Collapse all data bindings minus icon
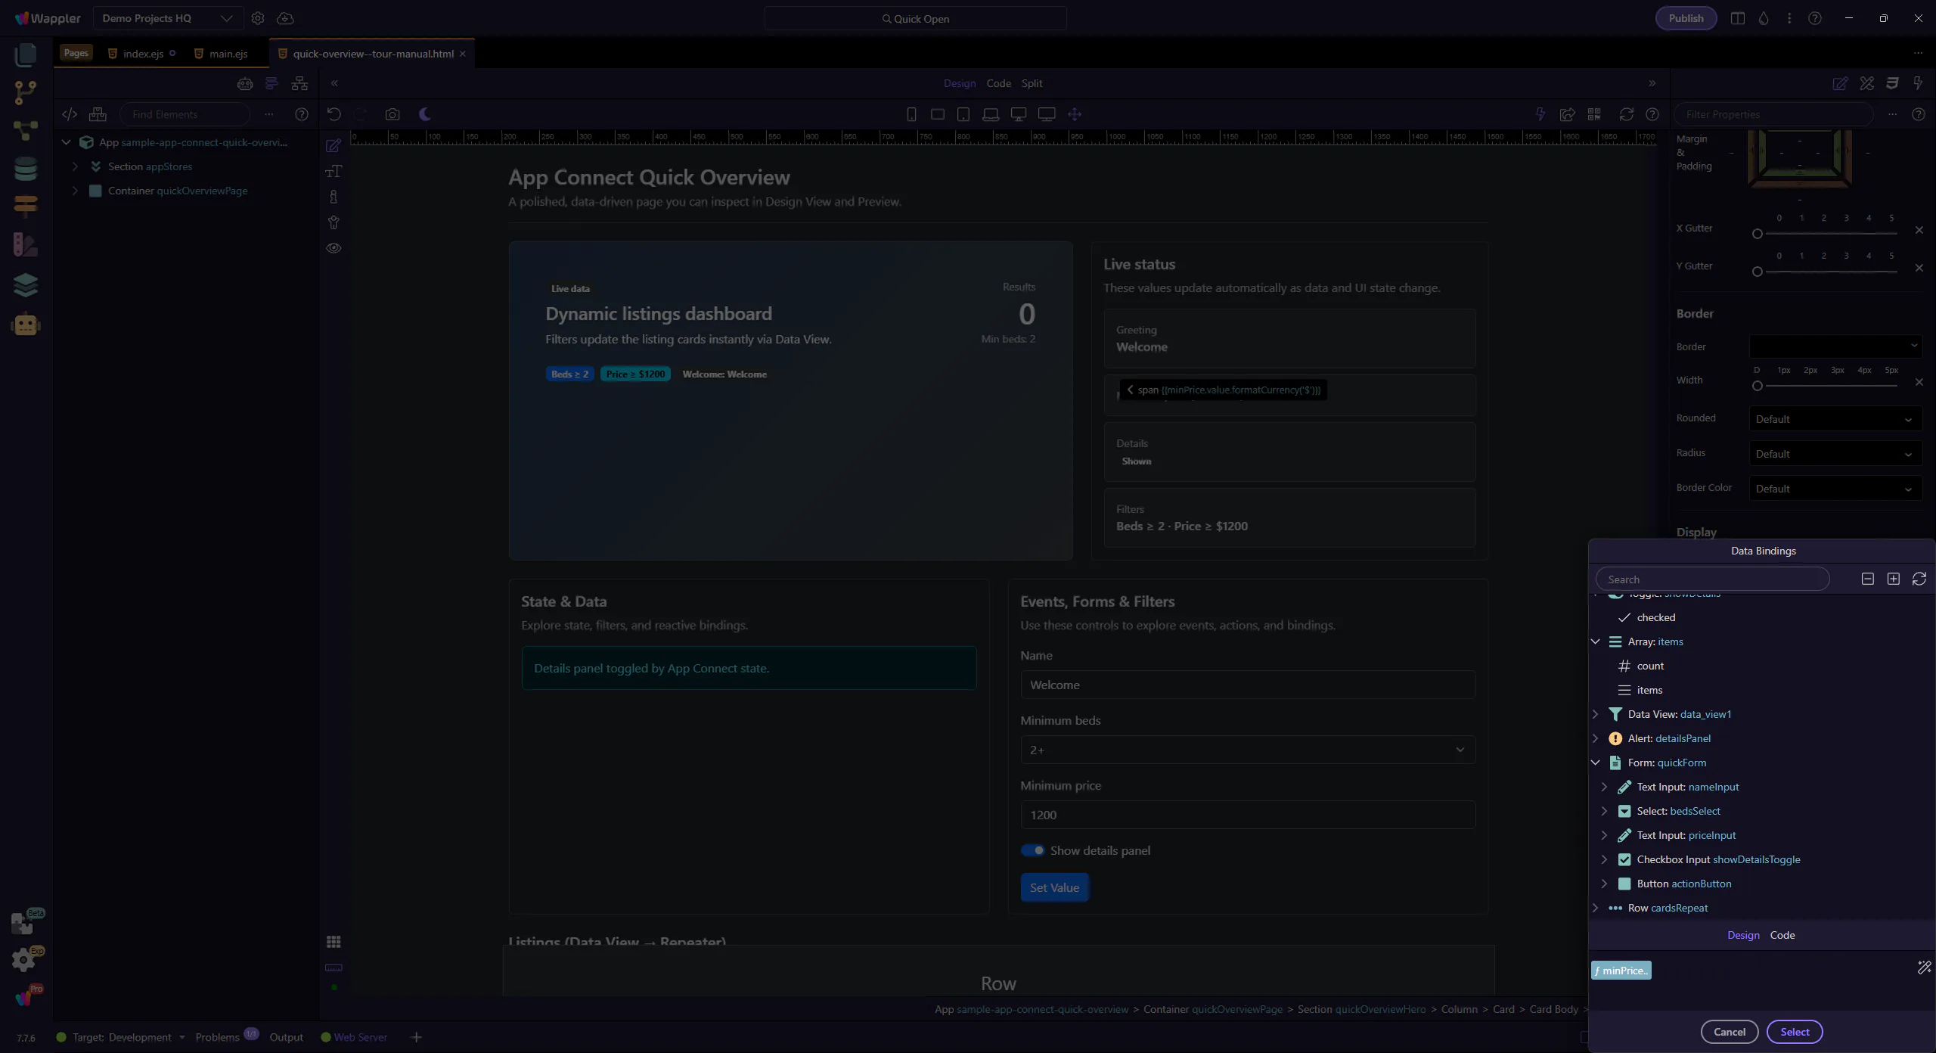 1867,579
